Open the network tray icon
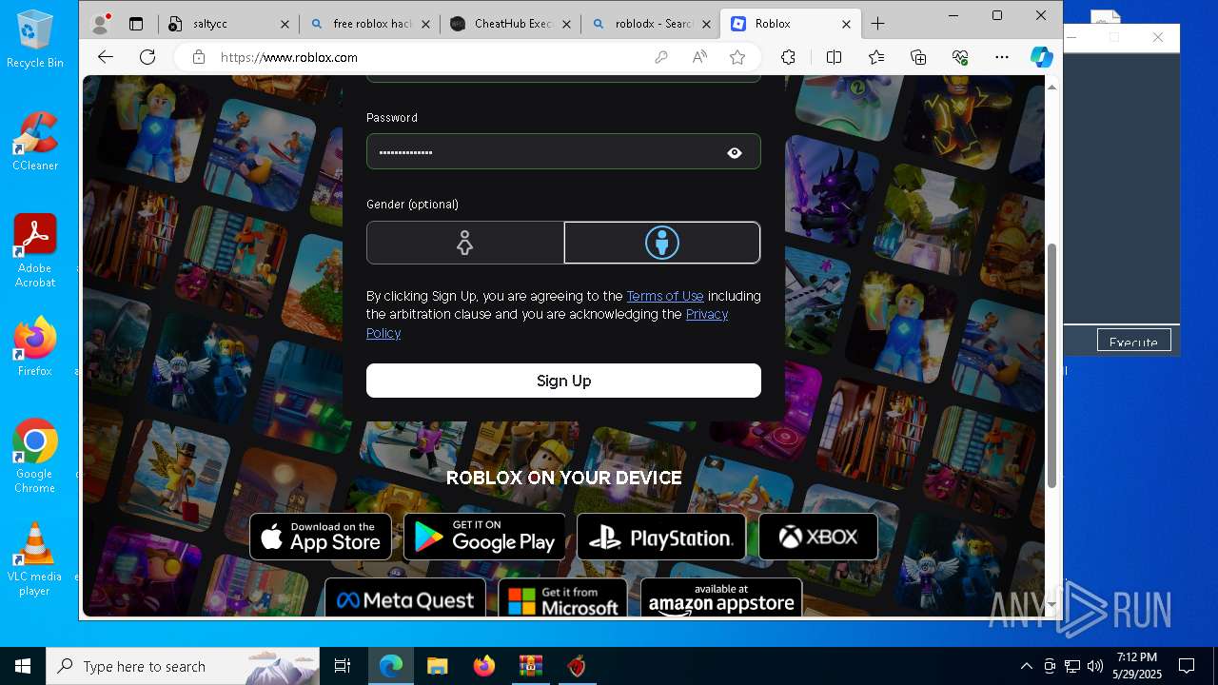 [1072, 666]
